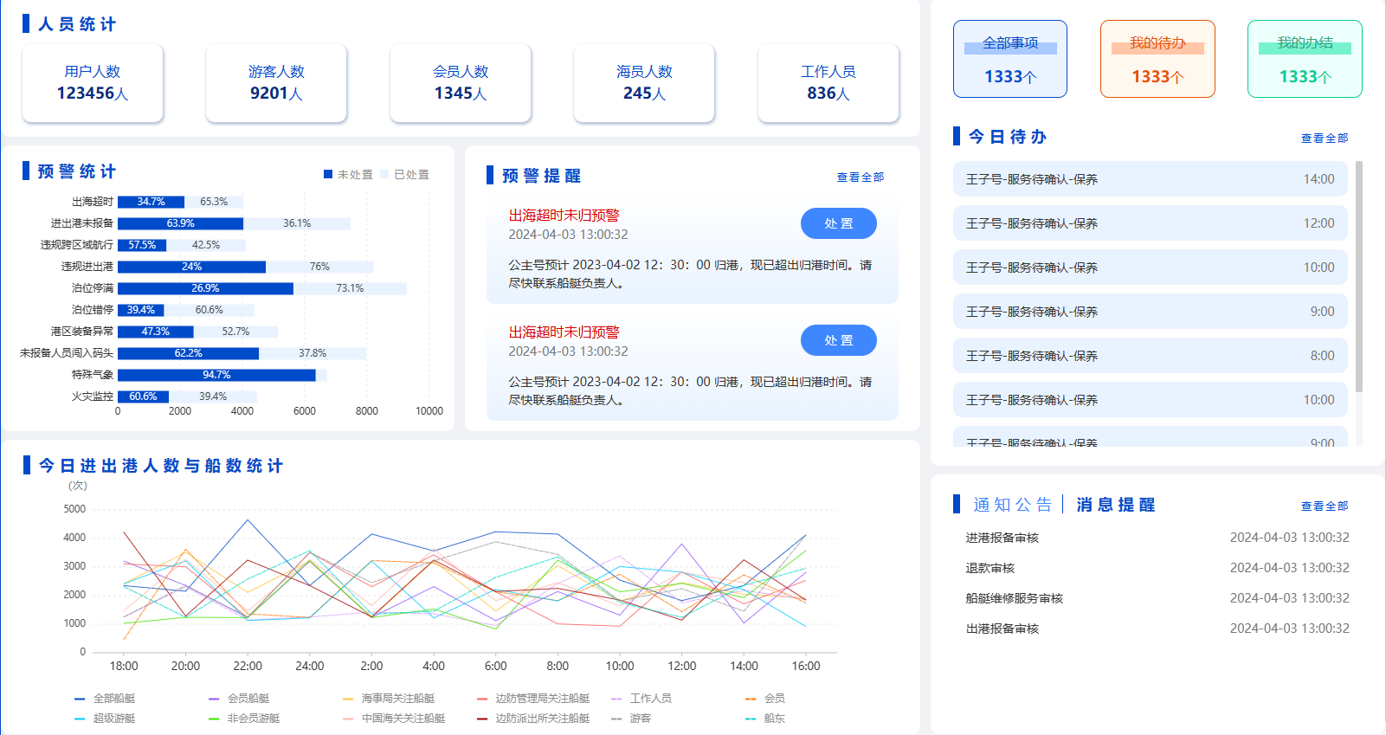This screenshot has width=1386, height=735.
Task: Click the 会员船艇 purple legend marker
Action: (214, 699)
